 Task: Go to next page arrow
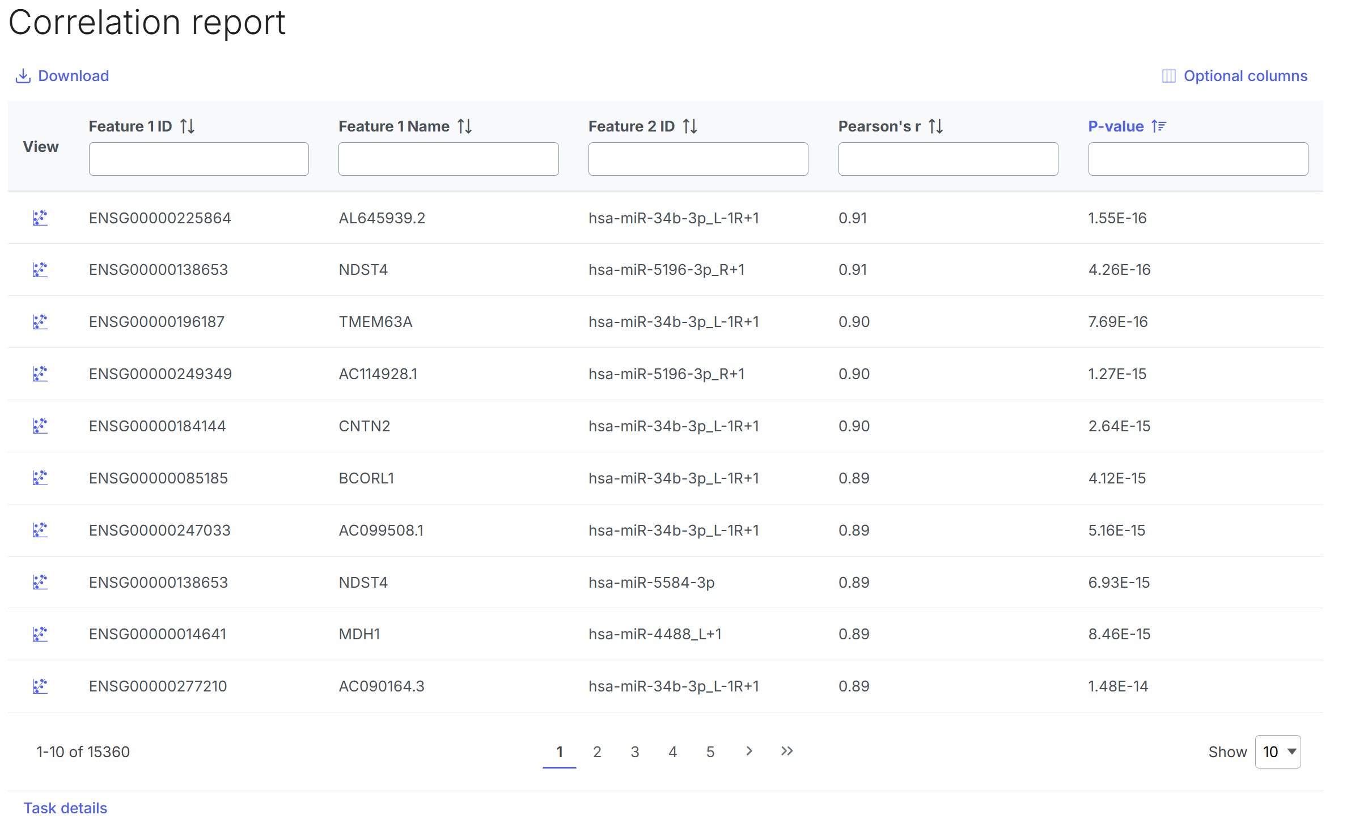pyautogui.click(x=749, y=752)
